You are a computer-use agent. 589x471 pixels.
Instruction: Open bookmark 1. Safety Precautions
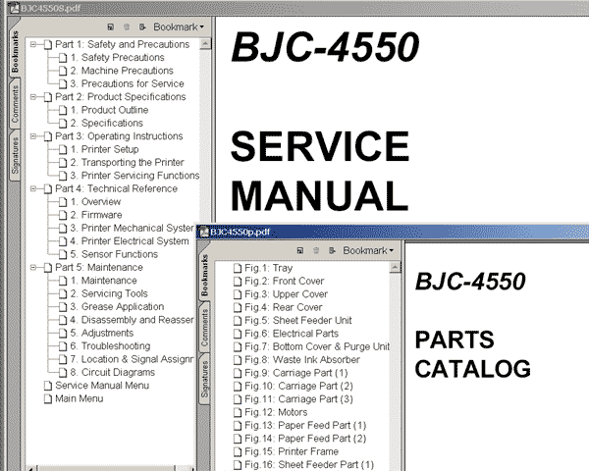(x=117, y=58)
